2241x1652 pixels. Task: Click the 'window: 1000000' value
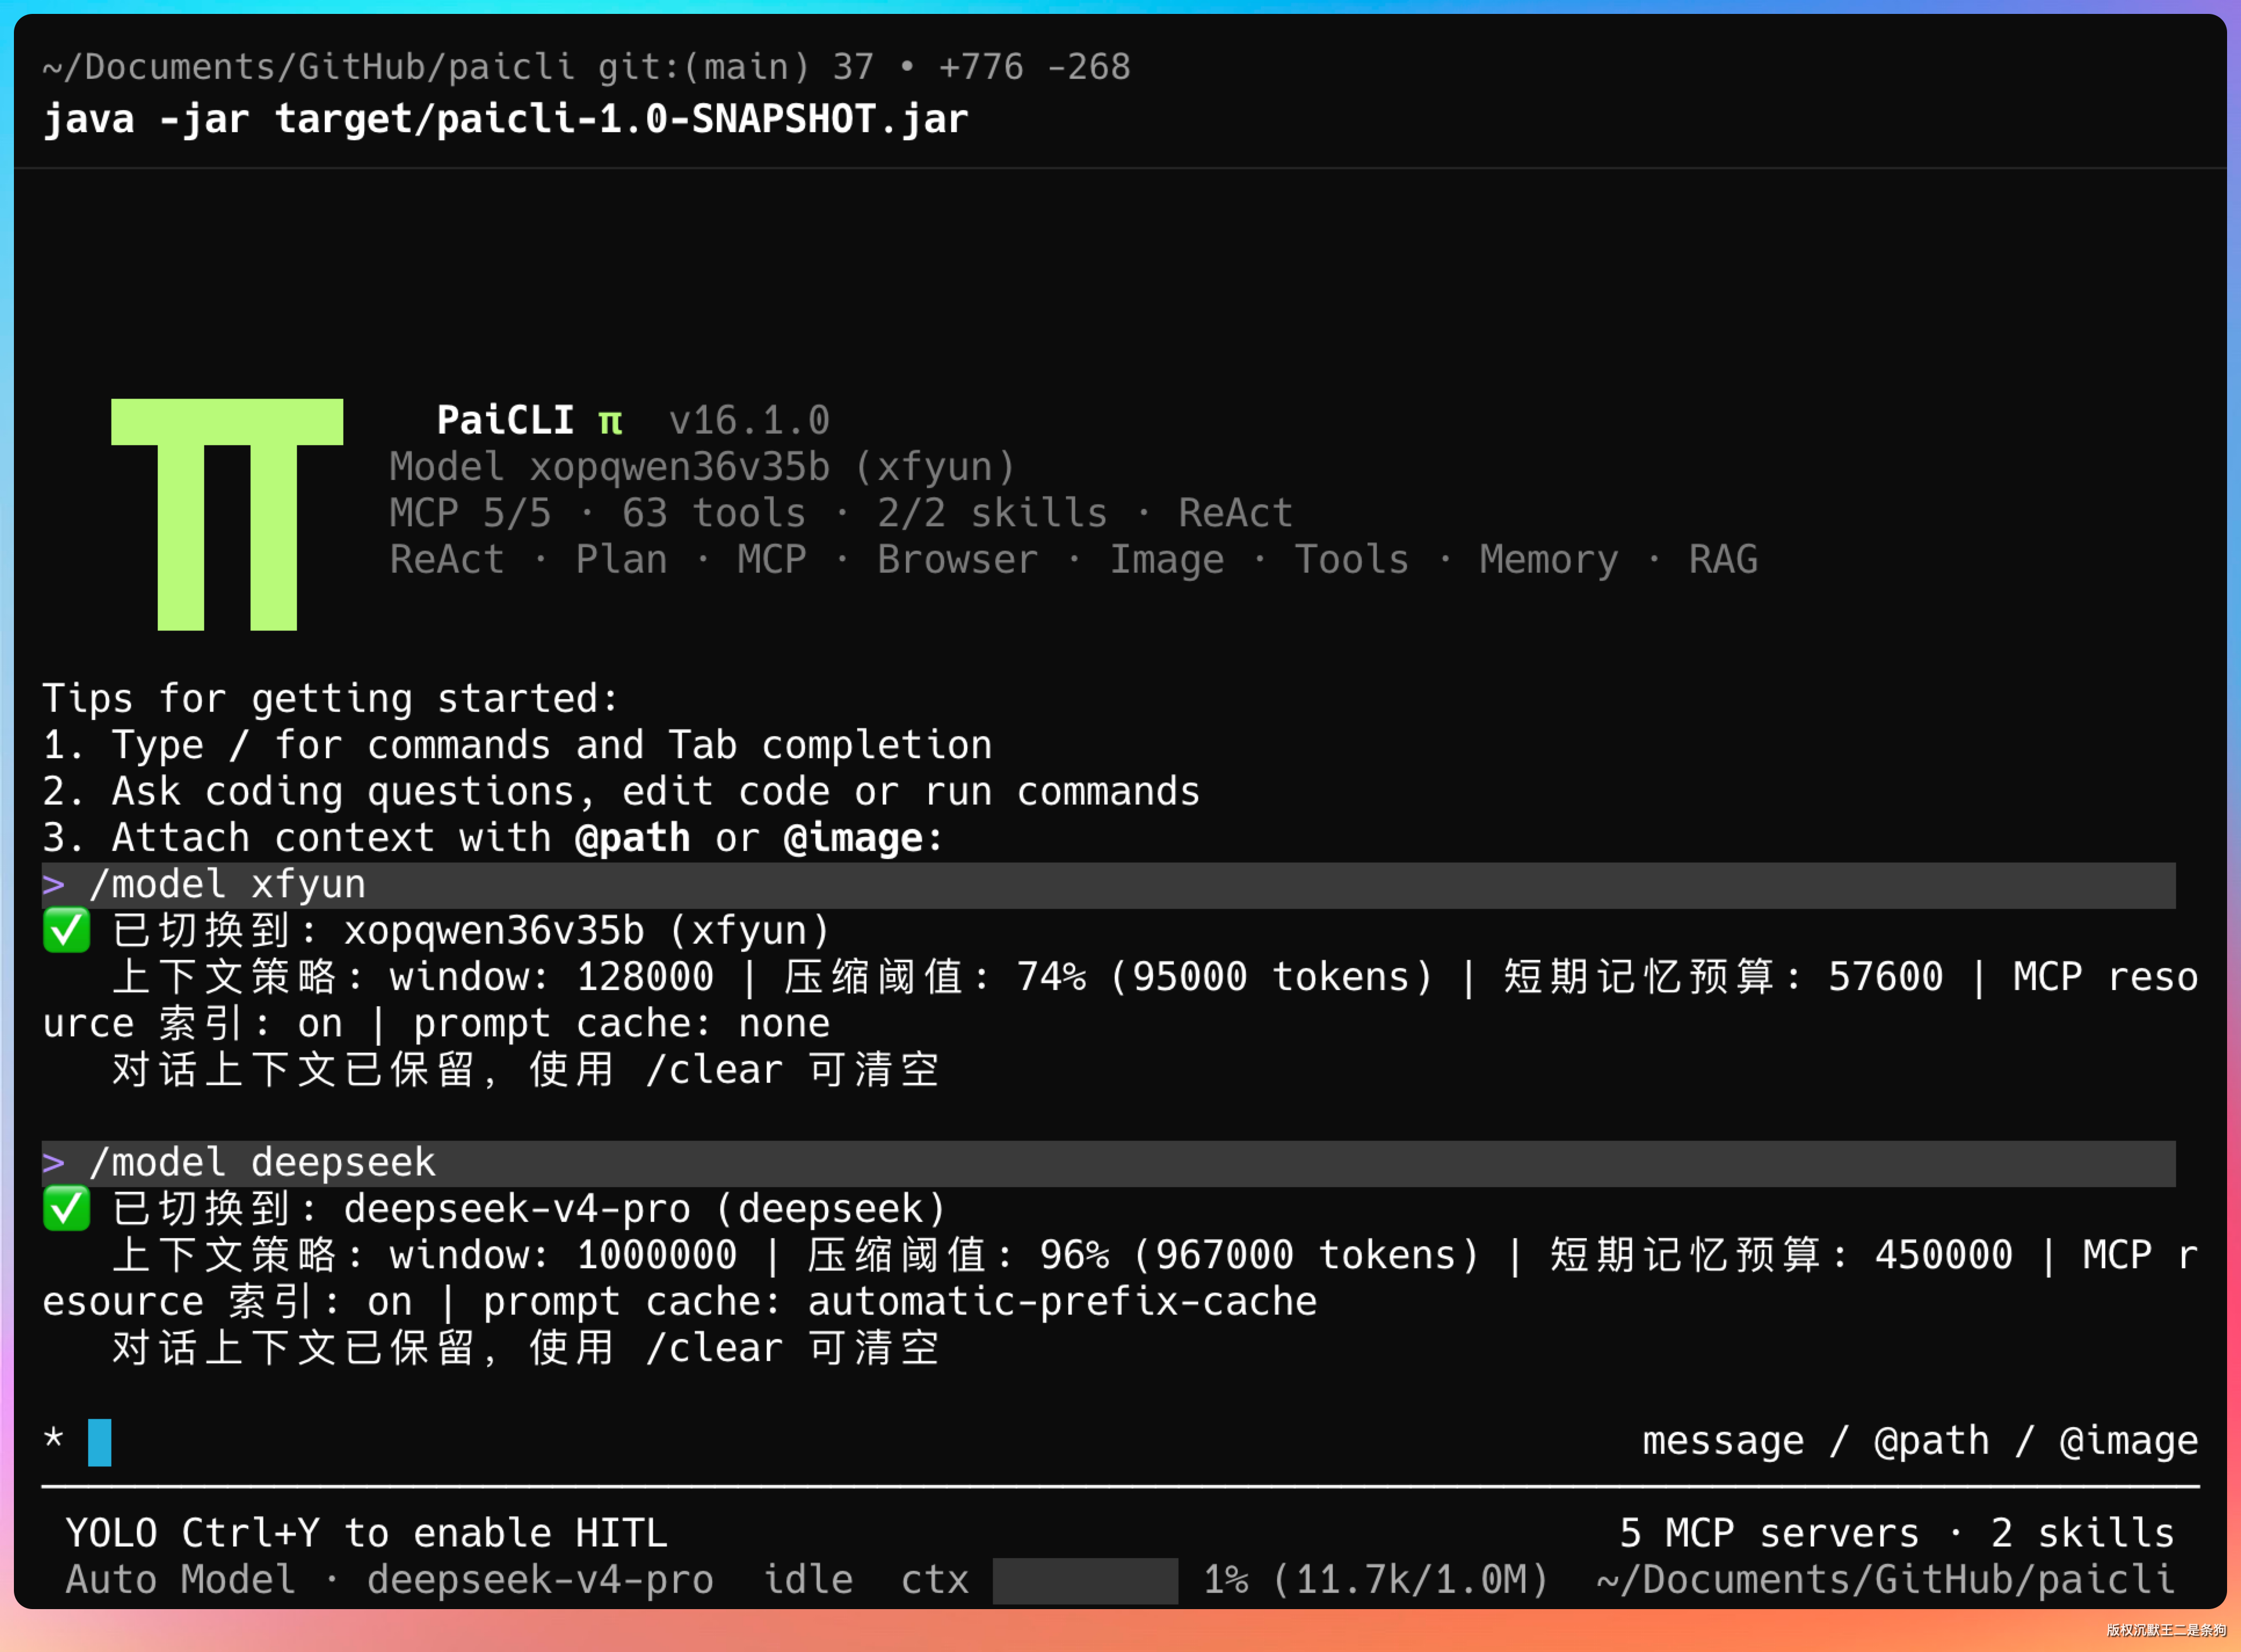tap(563, 1255)
